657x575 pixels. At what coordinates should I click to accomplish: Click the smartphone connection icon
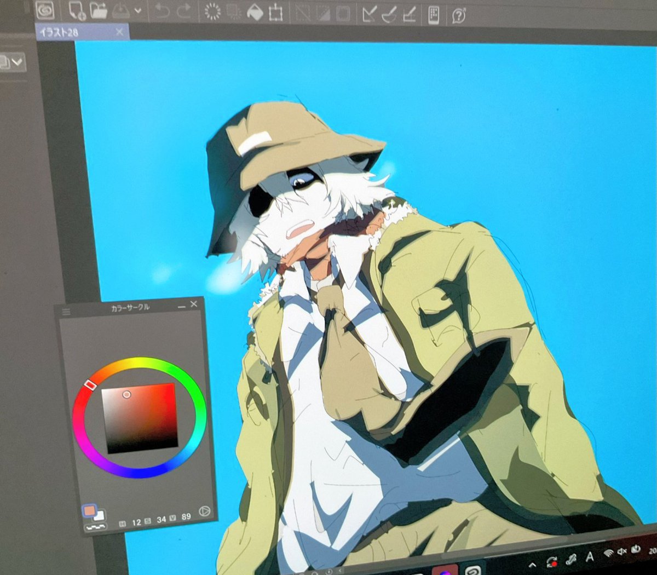(434, 15)
